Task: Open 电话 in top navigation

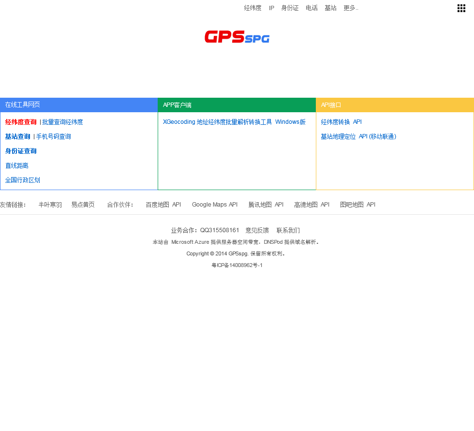Action: tap(311, 8)
